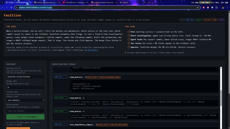The height and width of the screenshot is (129, 230).
Task: Click the FINAL legend badge
Action: pyautogui.click(x=221, y=20)
